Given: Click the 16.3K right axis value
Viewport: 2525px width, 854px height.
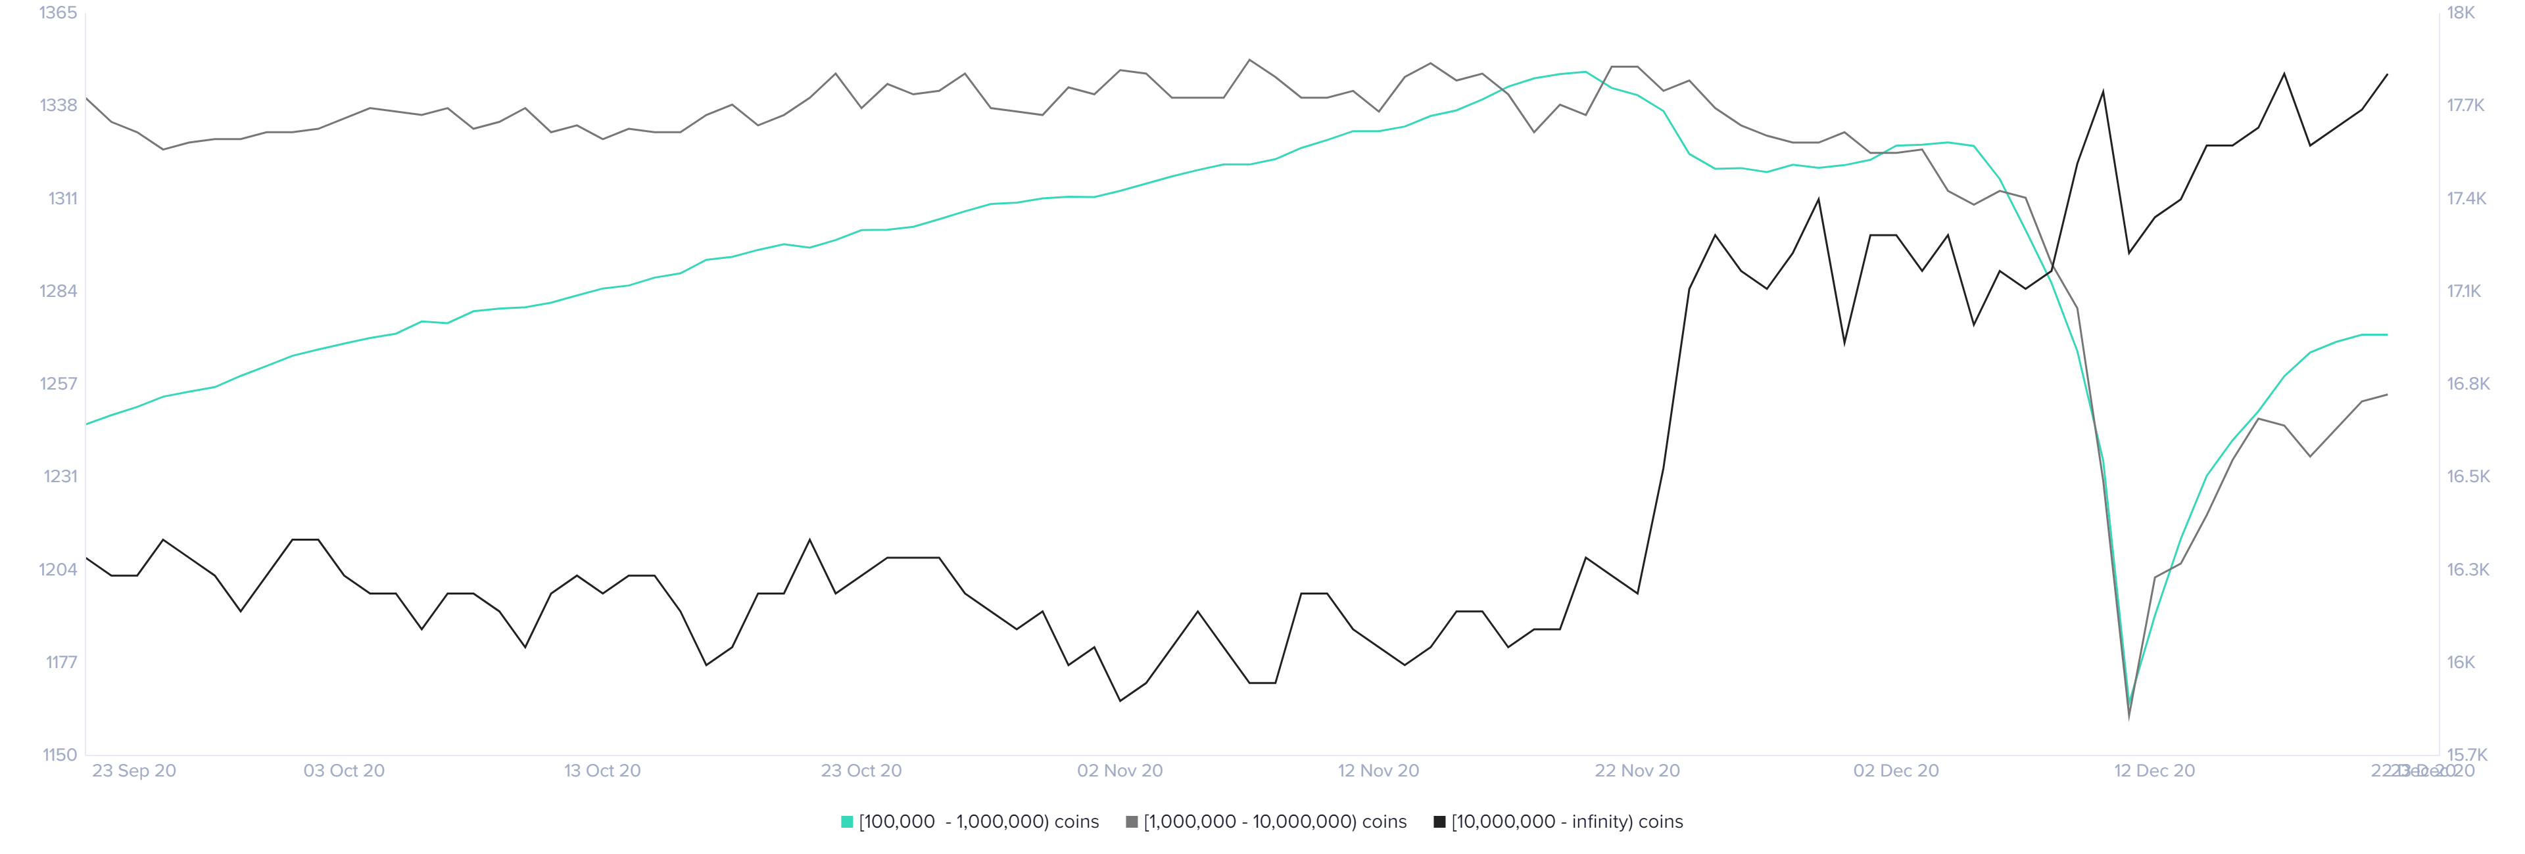Looking at the screenshot, I should (x=2467, y=570).
